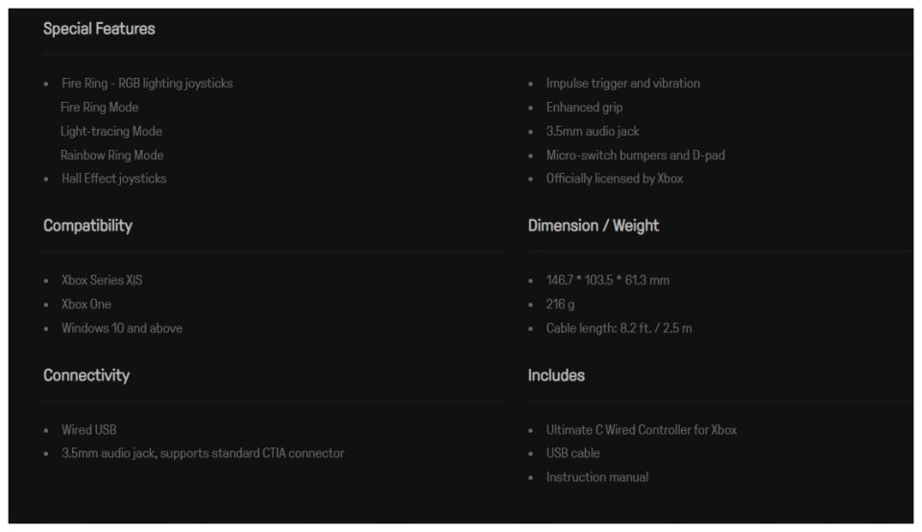Click the Special Features heading
The height and width of the screenshot is (532, 922).
pyautogui.click(x=99, y=29)
